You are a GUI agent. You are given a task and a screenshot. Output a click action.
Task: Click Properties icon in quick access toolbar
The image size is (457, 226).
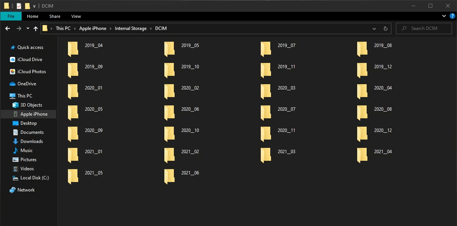point(19,6)
